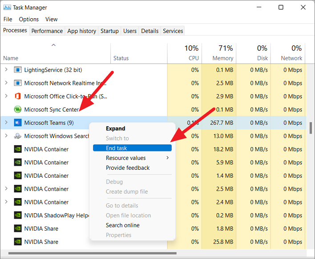Click the LightingService (32 bit) process icon
The width and height of the screenshot is (315, 259).
(18, 70)
